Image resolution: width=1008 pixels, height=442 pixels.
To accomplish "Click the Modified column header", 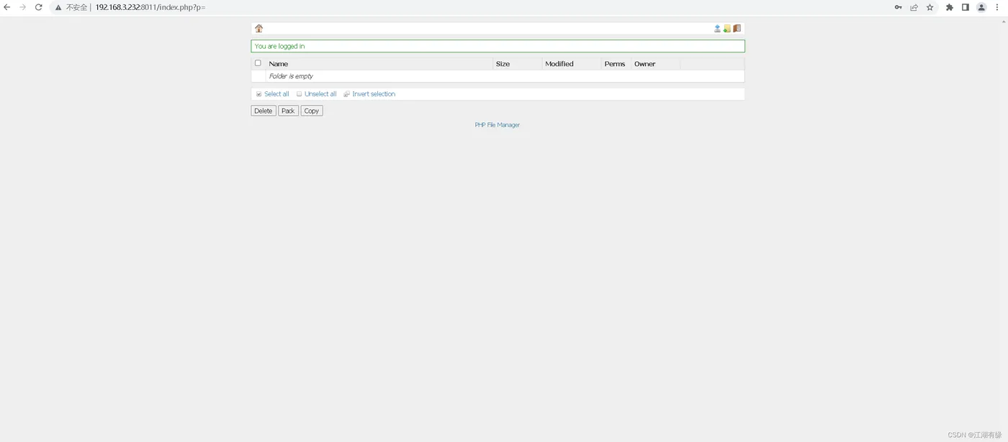I will pyautogui.click(x=559, y=64).
